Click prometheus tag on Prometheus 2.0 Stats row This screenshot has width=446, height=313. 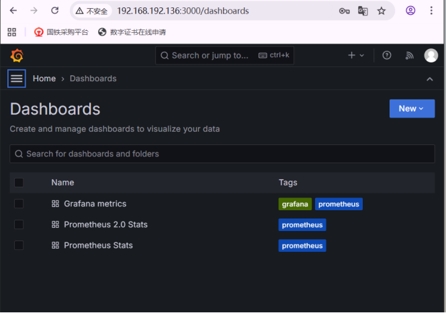click(x=302, y=225)
